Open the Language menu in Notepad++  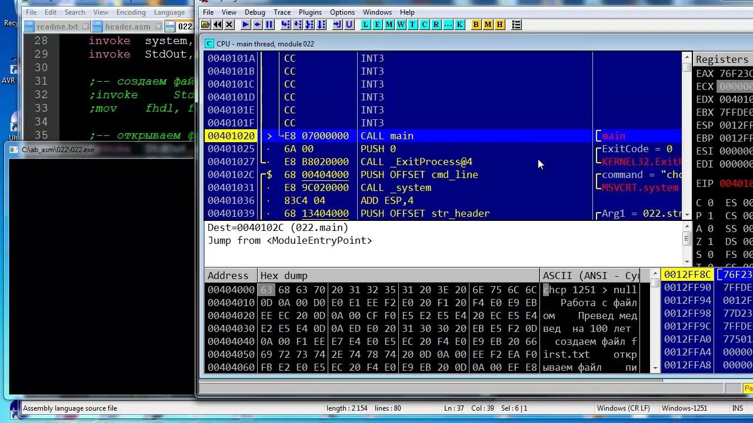click(x=169, y=12)
